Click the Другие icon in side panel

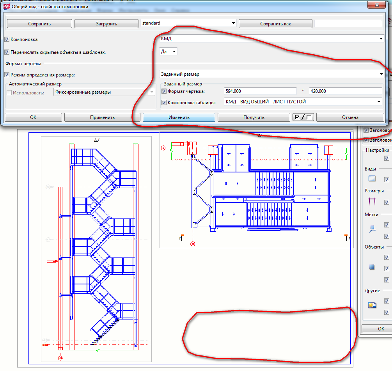pos(372,305)
